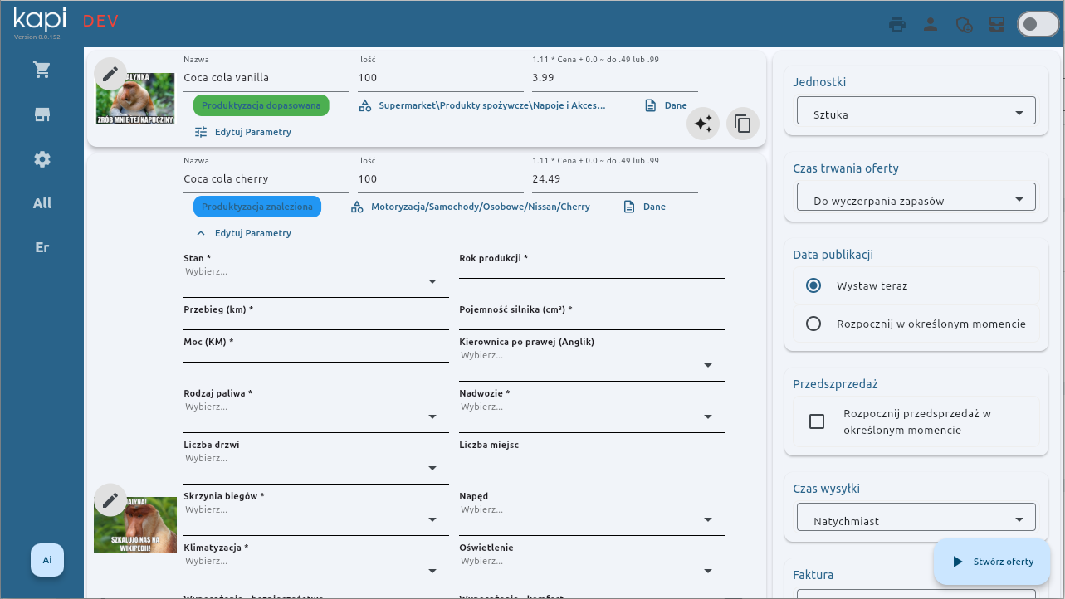1065x599 pixels.
Task: Click the sliders icon by Edytuj Parametry for vanilla
Action: click(201, 132)
